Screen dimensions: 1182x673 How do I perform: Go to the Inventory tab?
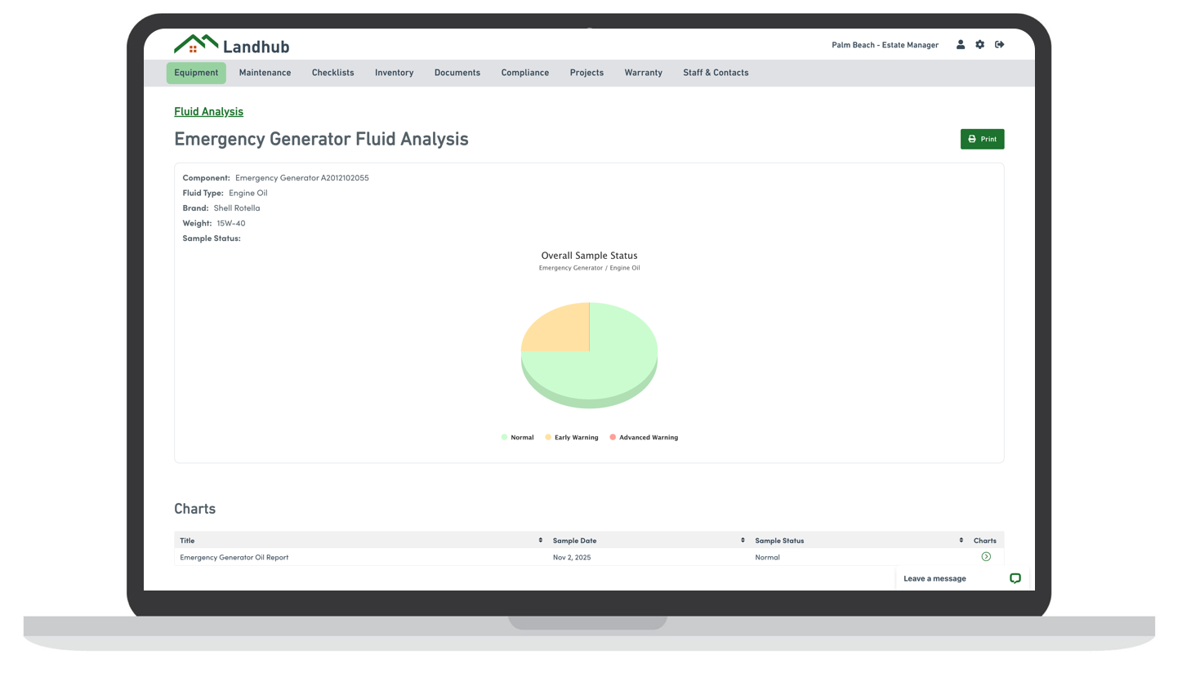click(394, 73)
